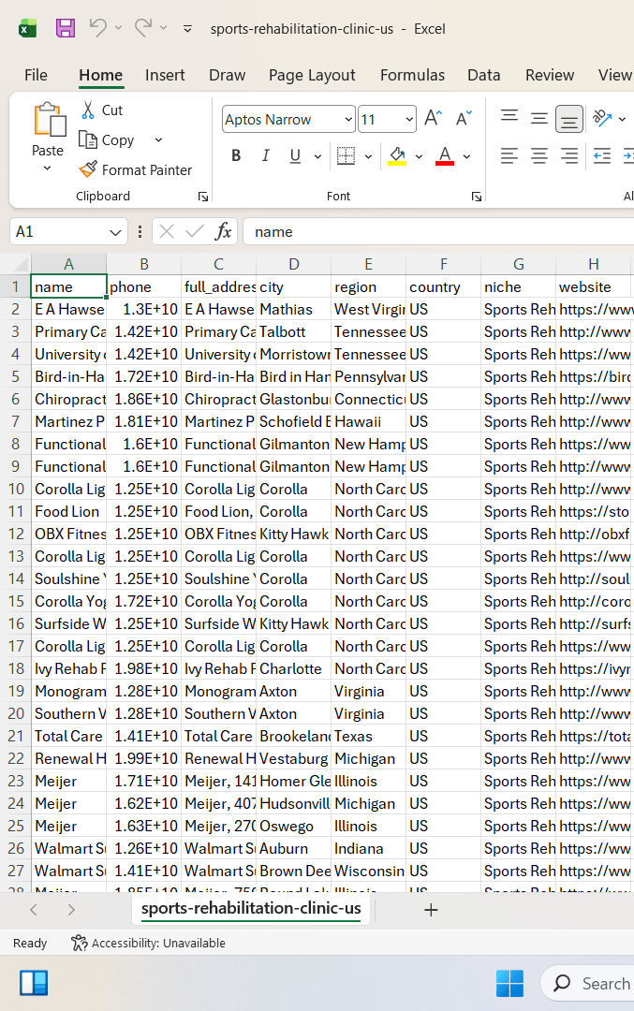Open the font color palette arrow
The height and width of the screenshot is (1011, 634).
(467, 156)
